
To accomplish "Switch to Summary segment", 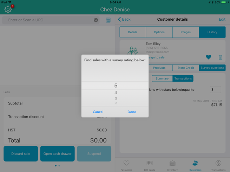I will 162,78.
